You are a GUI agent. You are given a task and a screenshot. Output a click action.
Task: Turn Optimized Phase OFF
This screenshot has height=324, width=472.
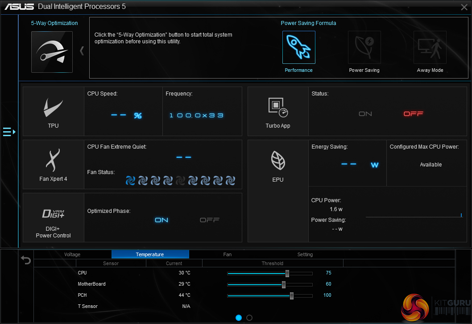209,220
